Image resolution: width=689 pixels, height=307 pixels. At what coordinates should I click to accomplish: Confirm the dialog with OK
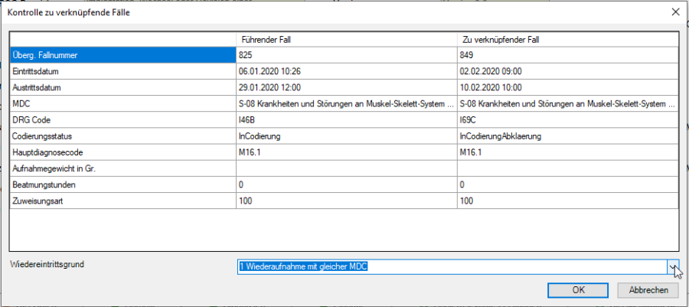tap(579, 290)
